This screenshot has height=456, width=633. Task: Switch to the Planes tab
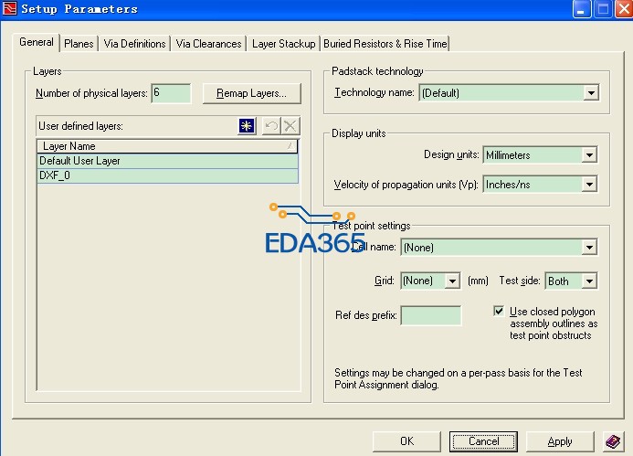click(79, 44)
